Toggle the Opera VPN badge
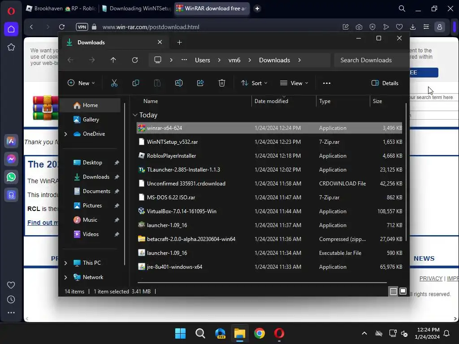Viewport: 459px width, 344px height. [82, 27]
